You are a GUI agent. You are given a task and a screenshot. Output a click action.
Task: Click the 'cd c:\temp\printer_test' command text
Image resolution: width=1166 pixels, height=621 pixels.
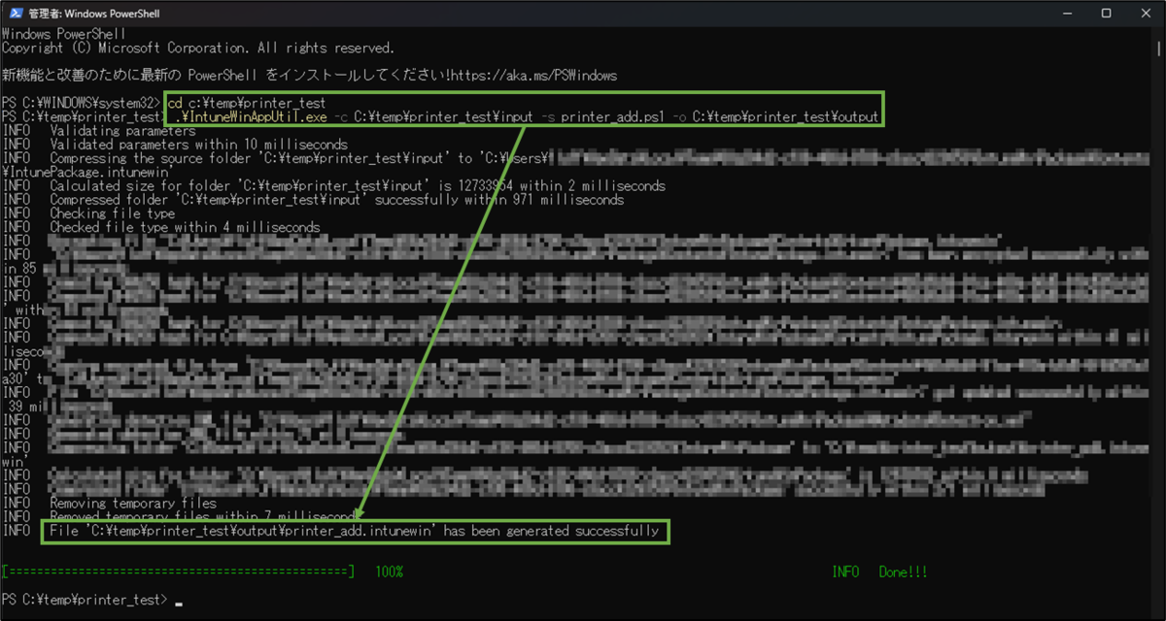click(247, 103)
